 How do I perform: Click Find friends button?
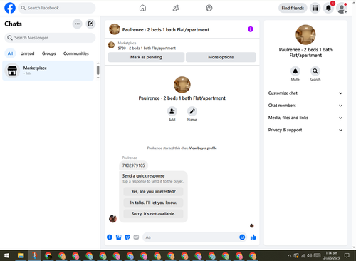pos(293,8)
